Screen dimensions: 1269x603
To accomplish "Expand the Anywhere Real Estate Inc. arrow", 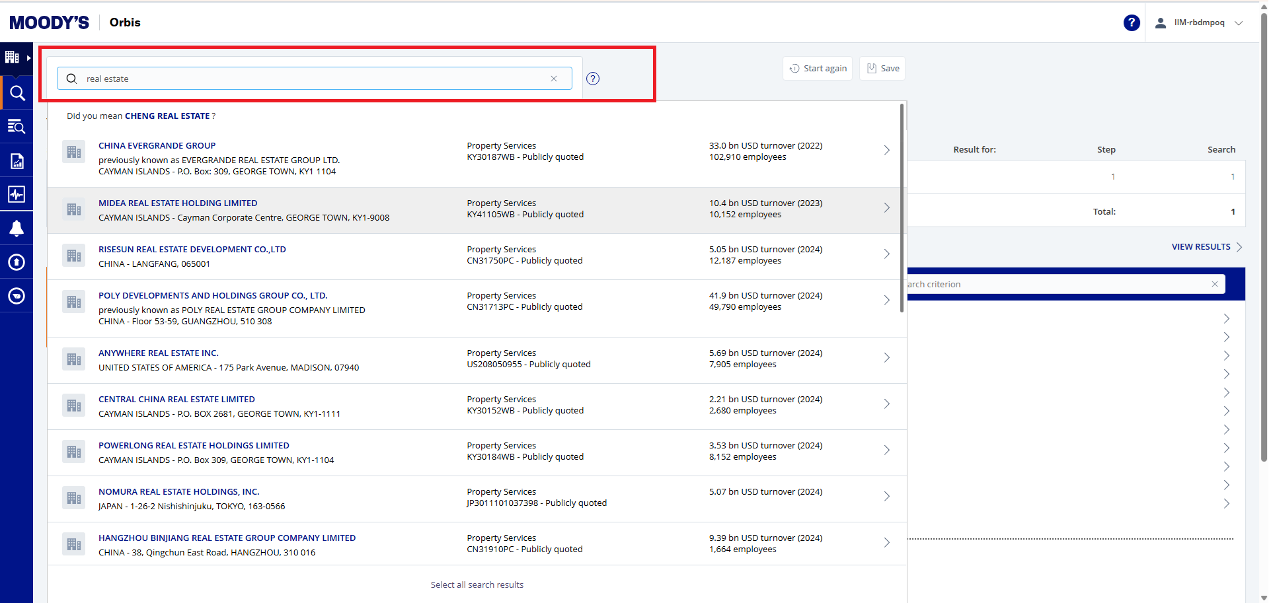I will pos(886,358).
